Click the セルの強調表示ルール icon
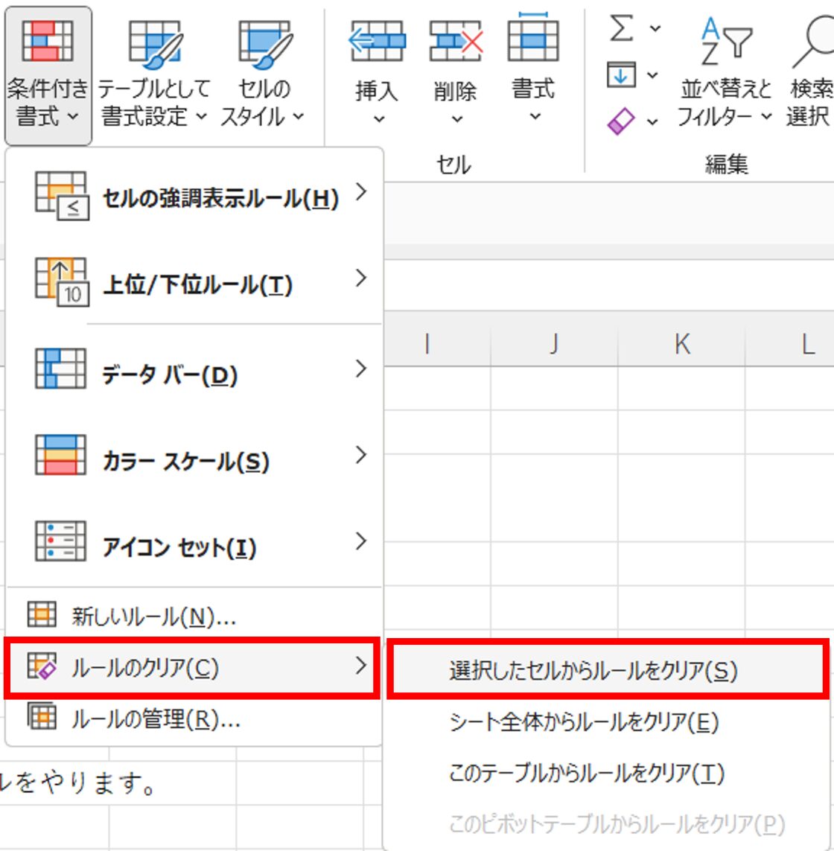 pos(61,196)
